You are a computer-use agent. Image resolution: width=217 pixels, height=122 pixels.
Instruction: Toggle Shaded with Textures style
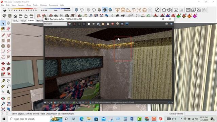point(105,10)
